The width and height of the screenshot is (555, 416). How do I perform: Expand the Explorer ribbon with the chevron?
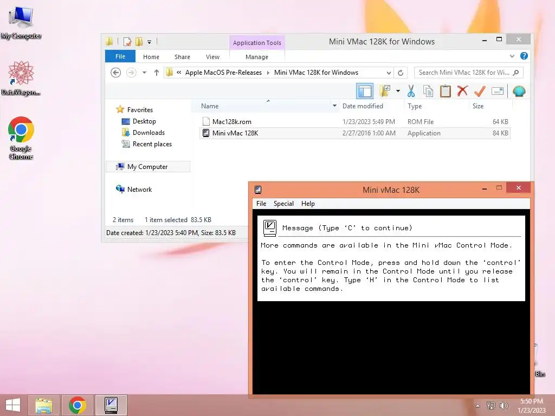tap(512, 56)
